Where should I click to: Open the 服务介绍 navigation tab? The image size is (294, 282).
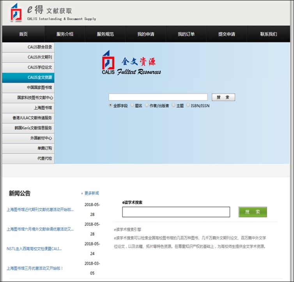pyautogui.click(x=65, y=34)
